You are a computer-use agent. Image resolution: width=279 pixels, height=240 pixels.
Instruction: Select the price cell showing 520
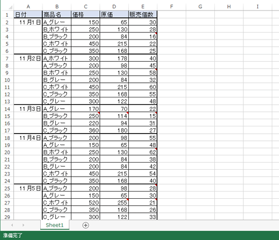click(x=85, y=202)
